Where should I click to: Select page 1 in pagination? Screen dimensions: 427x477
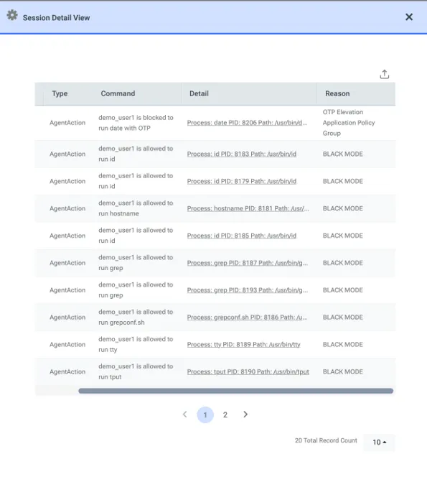(205, 415)
